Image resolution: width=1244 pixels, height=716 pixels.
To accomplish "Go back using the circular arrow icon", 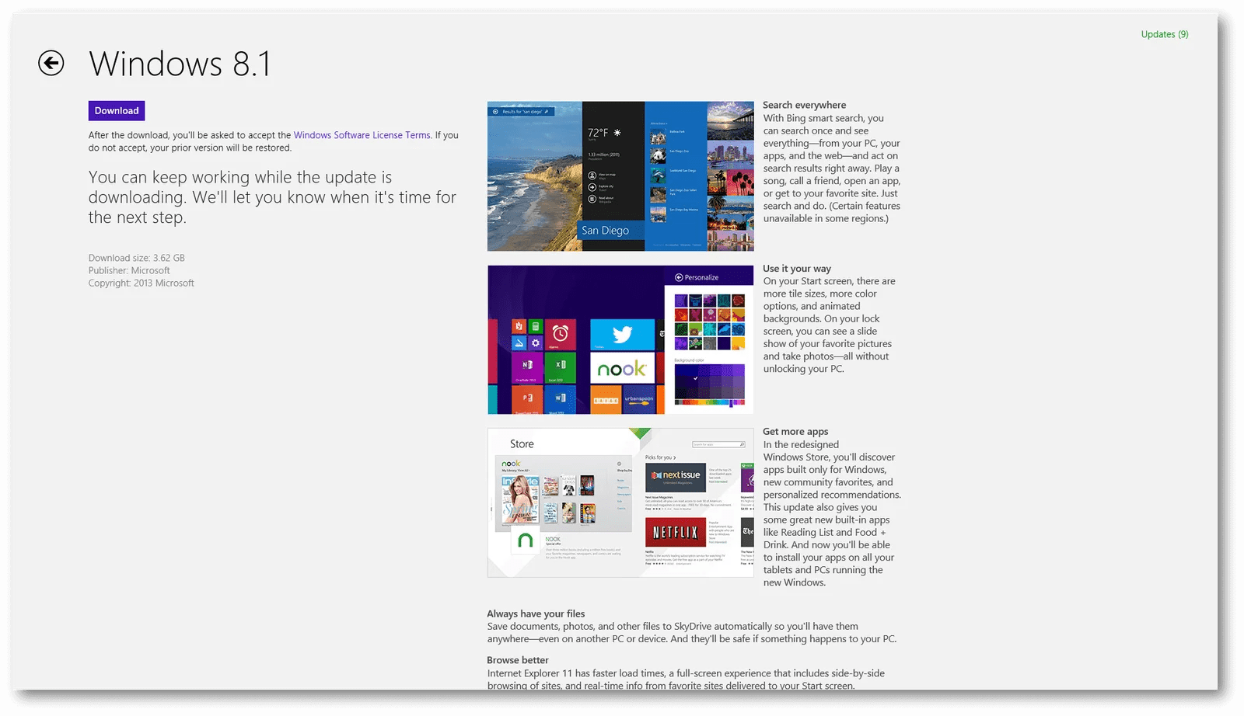I will pos(51,63).
